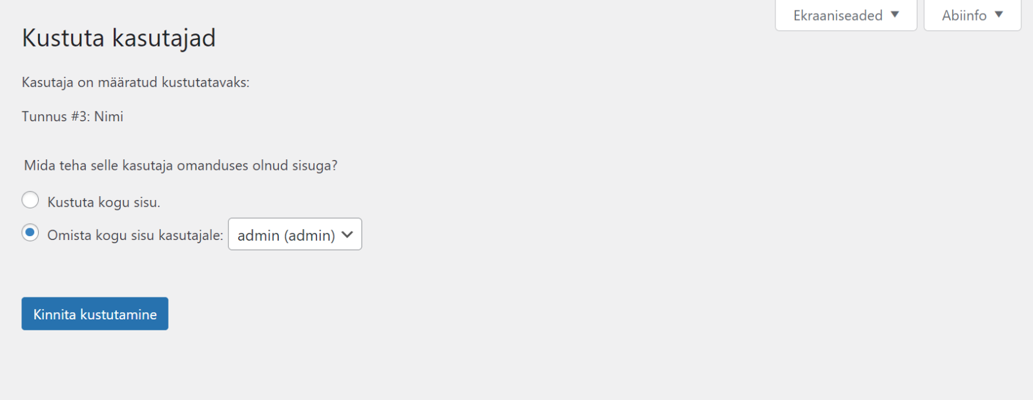Click 'Kasutaja on määratud kustutatavaks:' text
The image size is (1033, 400).
(136, 83)
